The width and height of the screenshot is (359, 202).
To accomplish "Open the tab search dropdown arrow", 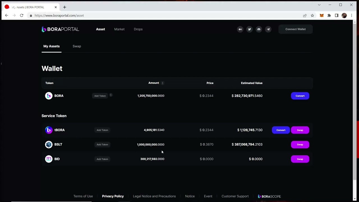I will point(319,5).
